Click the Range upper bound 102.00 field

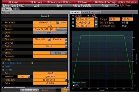click(127, 19)
